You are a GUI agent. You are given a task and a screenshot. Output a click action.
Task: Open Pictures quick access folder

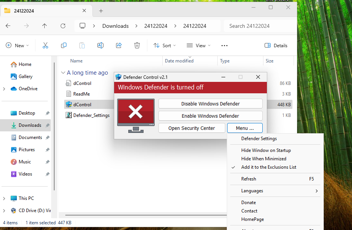pyautogui.click(x=23, y=150)
